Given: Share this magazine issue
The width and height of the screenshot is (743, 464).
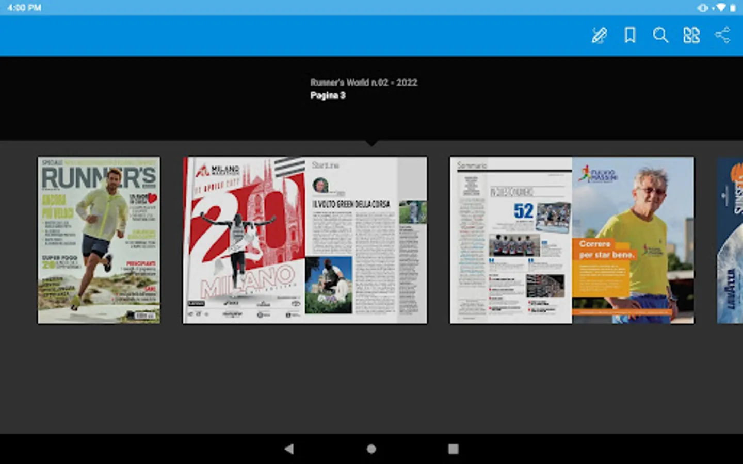Looking at the screenshot, I should (x=722, y=35).
